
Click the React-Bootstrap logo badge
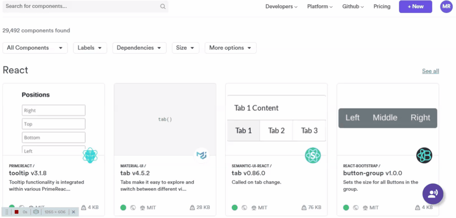click(424, 155)
